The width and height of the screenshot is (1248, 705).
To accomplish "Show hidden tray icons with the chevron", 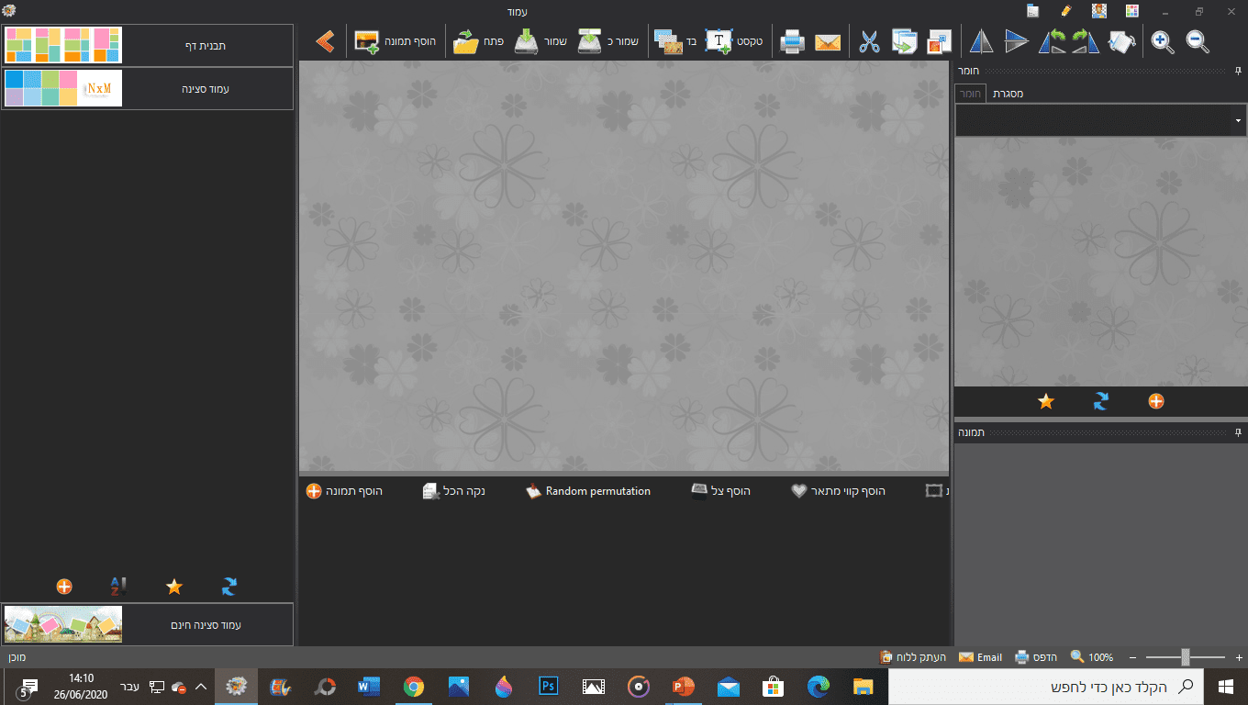I will (201, 687).
